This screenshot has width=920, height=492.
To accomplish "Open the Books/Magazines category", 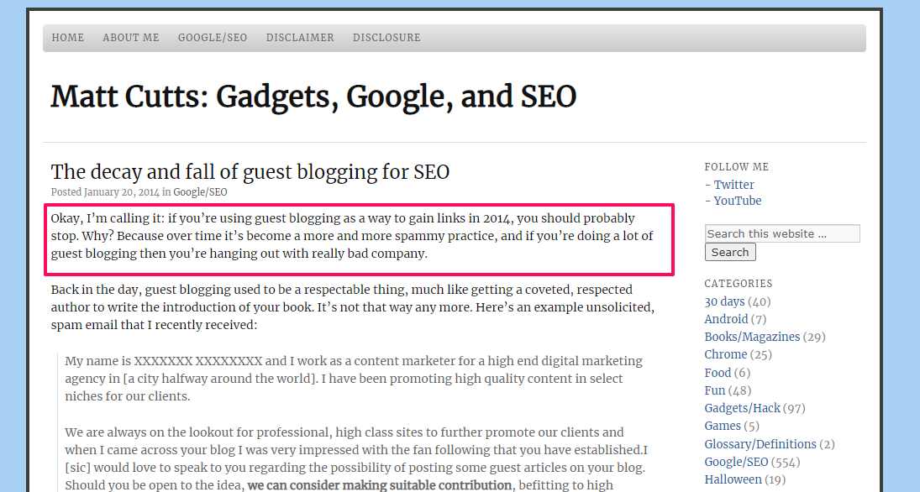I will [752, 337].
